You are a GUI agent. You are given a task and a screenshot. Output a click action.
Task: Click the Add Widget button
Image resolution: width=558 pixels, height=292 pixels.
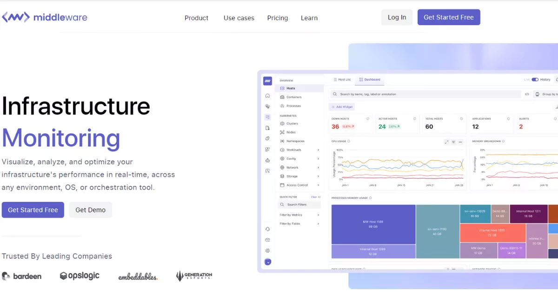pyautogui.click(x=342, y=107)
